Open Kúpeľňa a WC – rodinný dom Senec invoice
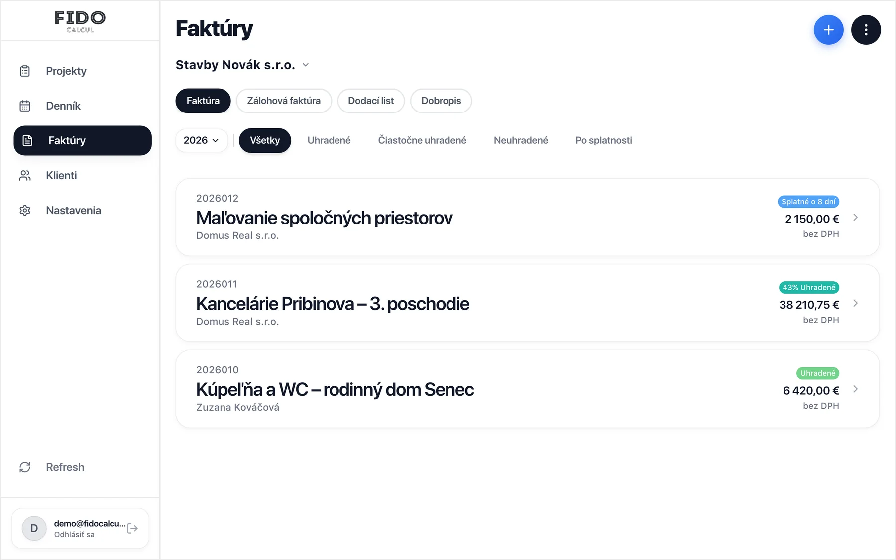This screenshot has width=896, height=560. click(x=528, y=389)
